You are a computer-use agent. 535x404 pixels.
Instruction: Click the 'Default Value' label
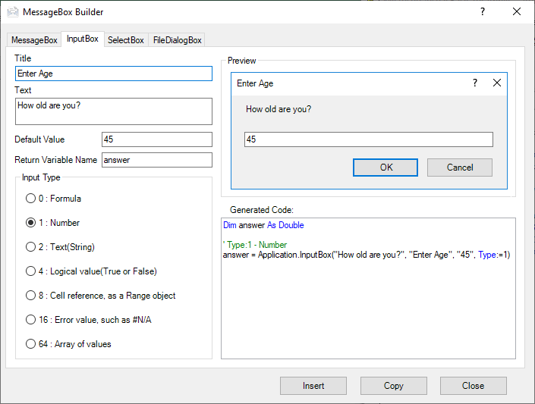(39, 139)
